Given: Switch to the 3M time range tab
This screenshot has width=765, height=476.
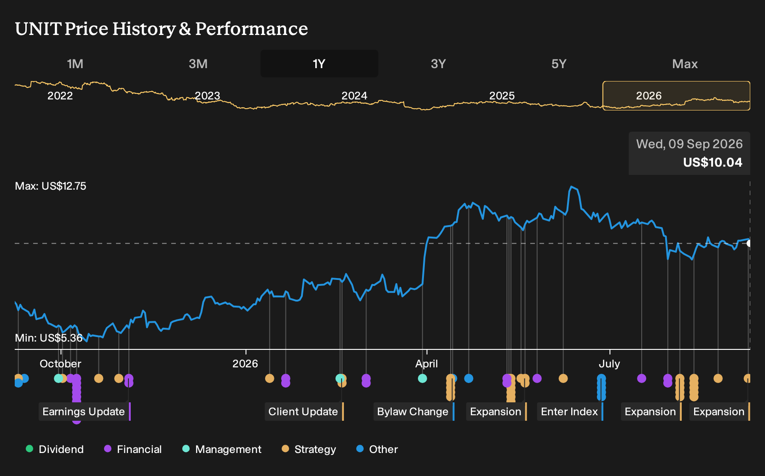Looking at the screenshot, I should tap(198, 64).
